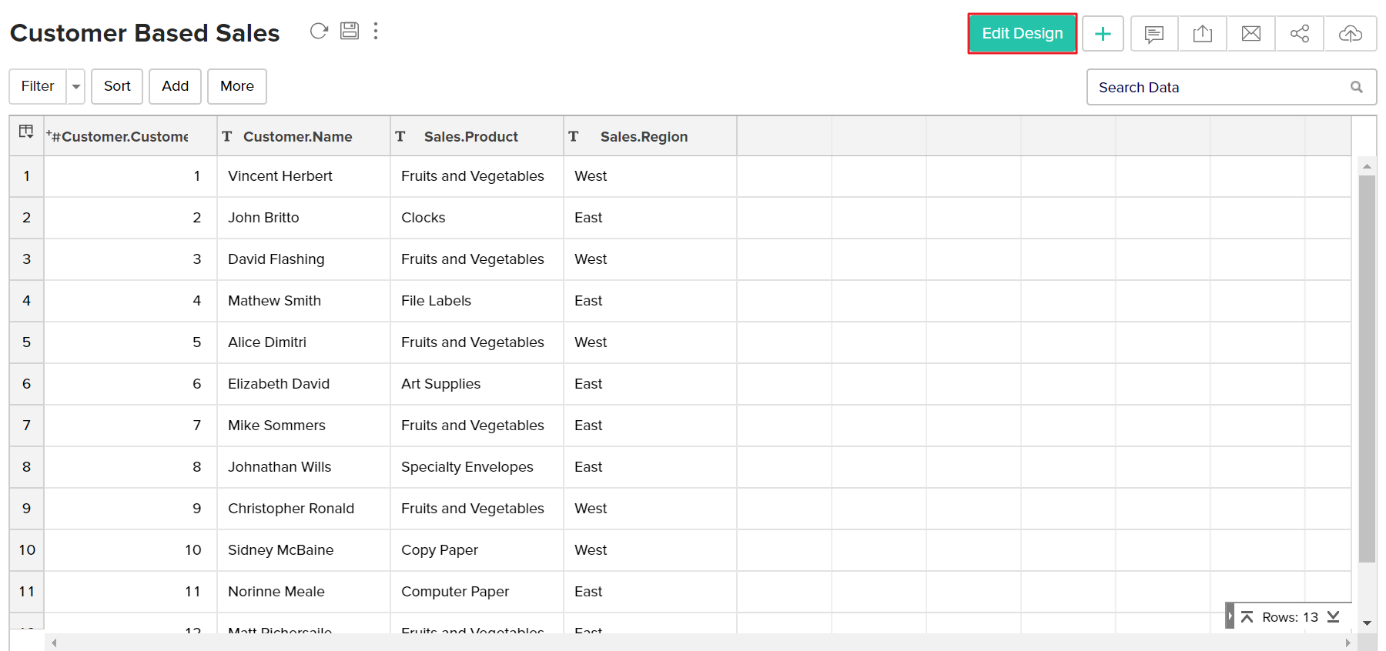Select the Customer.Name column header
The width and height of the screenshot is (1386, 651).
click(x=304, y=136)
